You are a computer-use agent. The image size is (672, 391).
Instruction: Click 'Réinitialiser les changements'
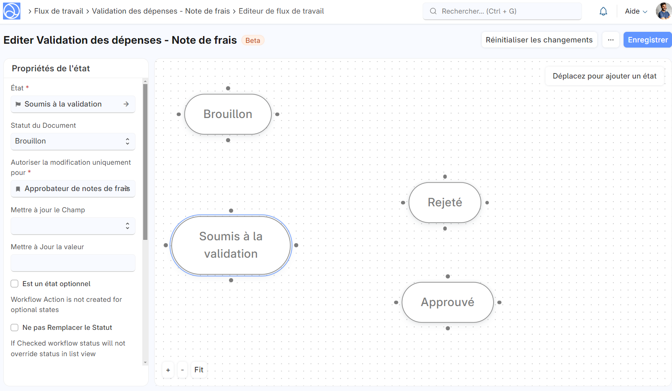(x=539, y=40)
